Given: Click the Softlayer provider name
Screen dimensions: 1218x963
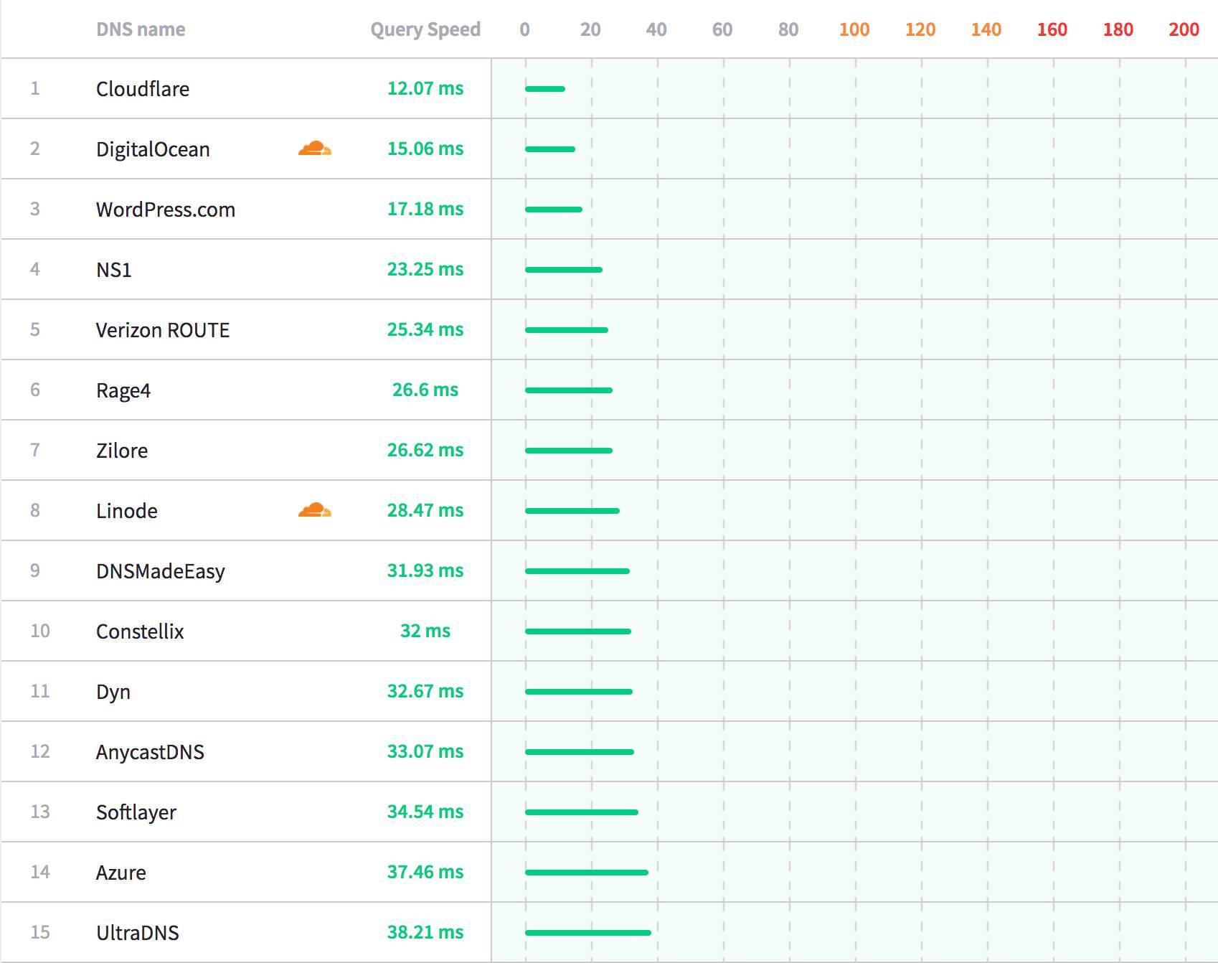Looking at the screenshot, I should (136, 812).
